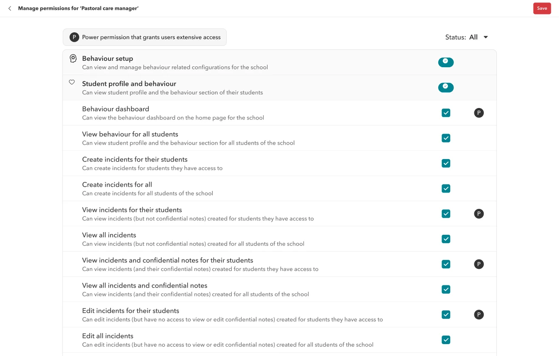The image size is (559, 356).
Task: Click P badge for Edit incidents for their students
Action: point(479,315)
